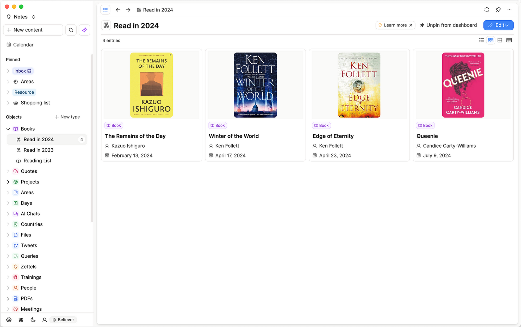Click New content button

(x=33, y=30)
